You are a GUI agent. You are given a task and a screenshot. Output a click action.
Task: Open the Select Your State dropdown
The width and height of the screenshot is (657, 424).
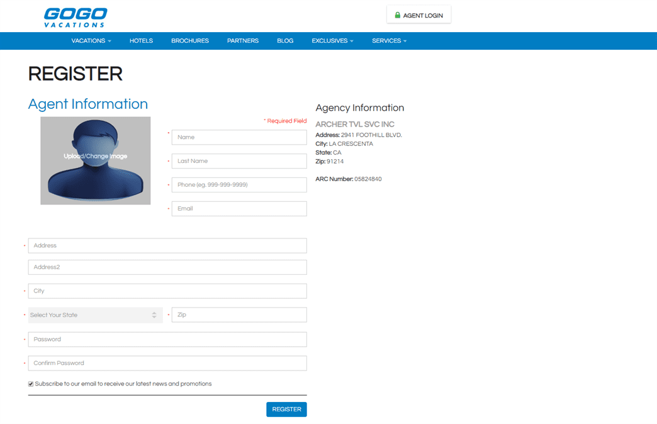point(96,315)
